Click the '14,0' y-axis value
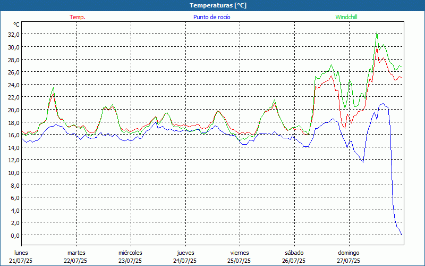 14,148
